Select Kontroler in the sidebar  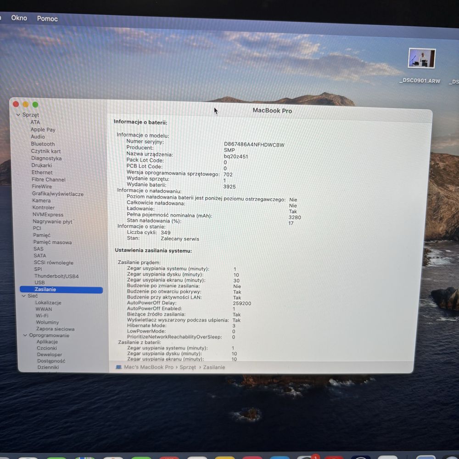tap(43, 207)
